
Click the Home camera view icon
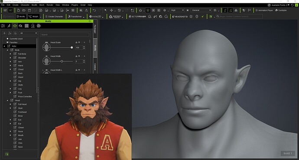[x=140, y=10]
